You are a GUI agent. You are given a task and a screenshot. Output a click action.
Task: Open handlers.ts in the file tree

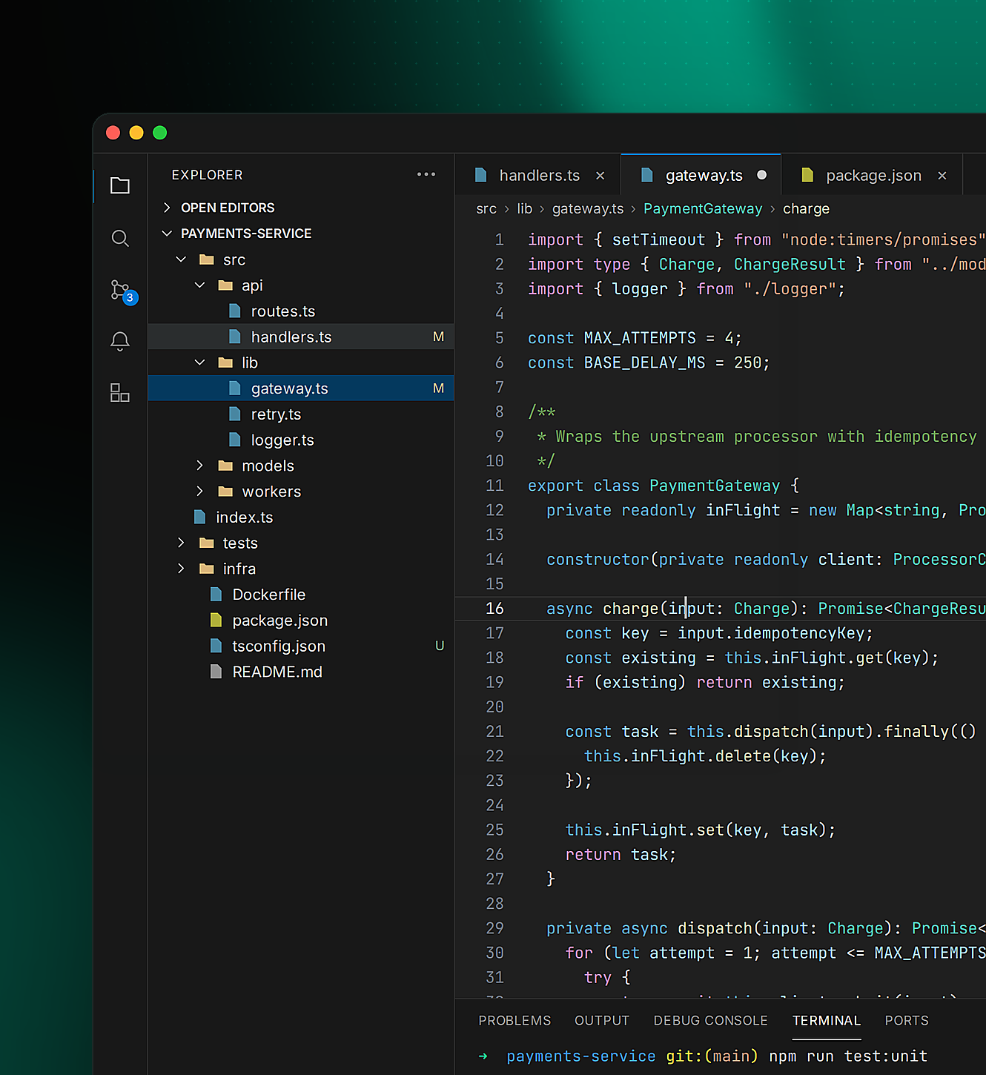tap(301, 337)
